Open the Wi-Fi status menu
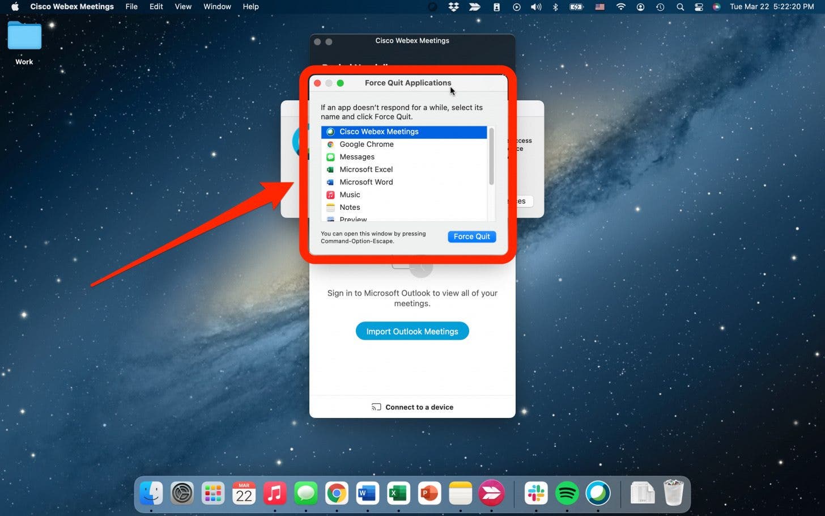This screenshot has height=516, width=825. click(x=621, y=7)
